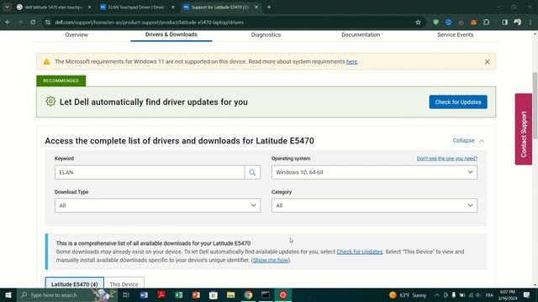Launch Word from the taskbar
538x302 pixels.
pyautogui.click(x=144, y=295)
